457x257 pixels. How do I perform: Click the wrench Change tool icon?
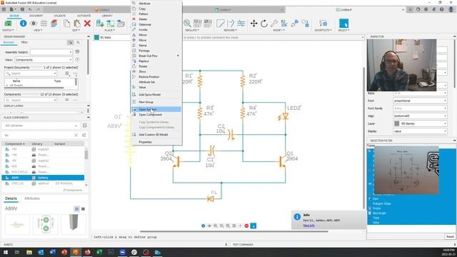pyautogui.click(x=274, y=24)
